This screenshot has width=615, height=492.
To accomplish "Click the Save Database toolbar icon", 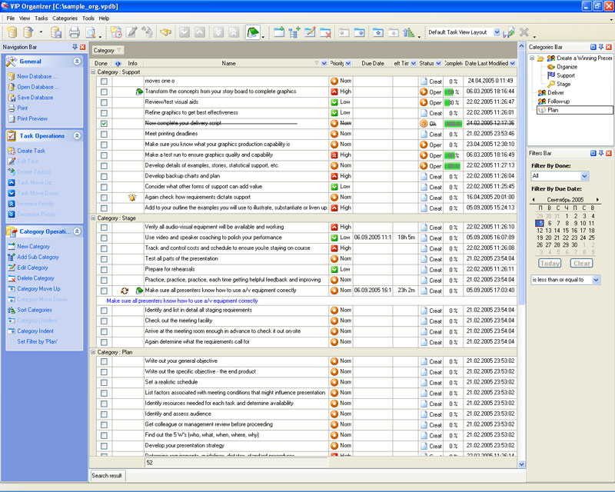I will [56, 32].
